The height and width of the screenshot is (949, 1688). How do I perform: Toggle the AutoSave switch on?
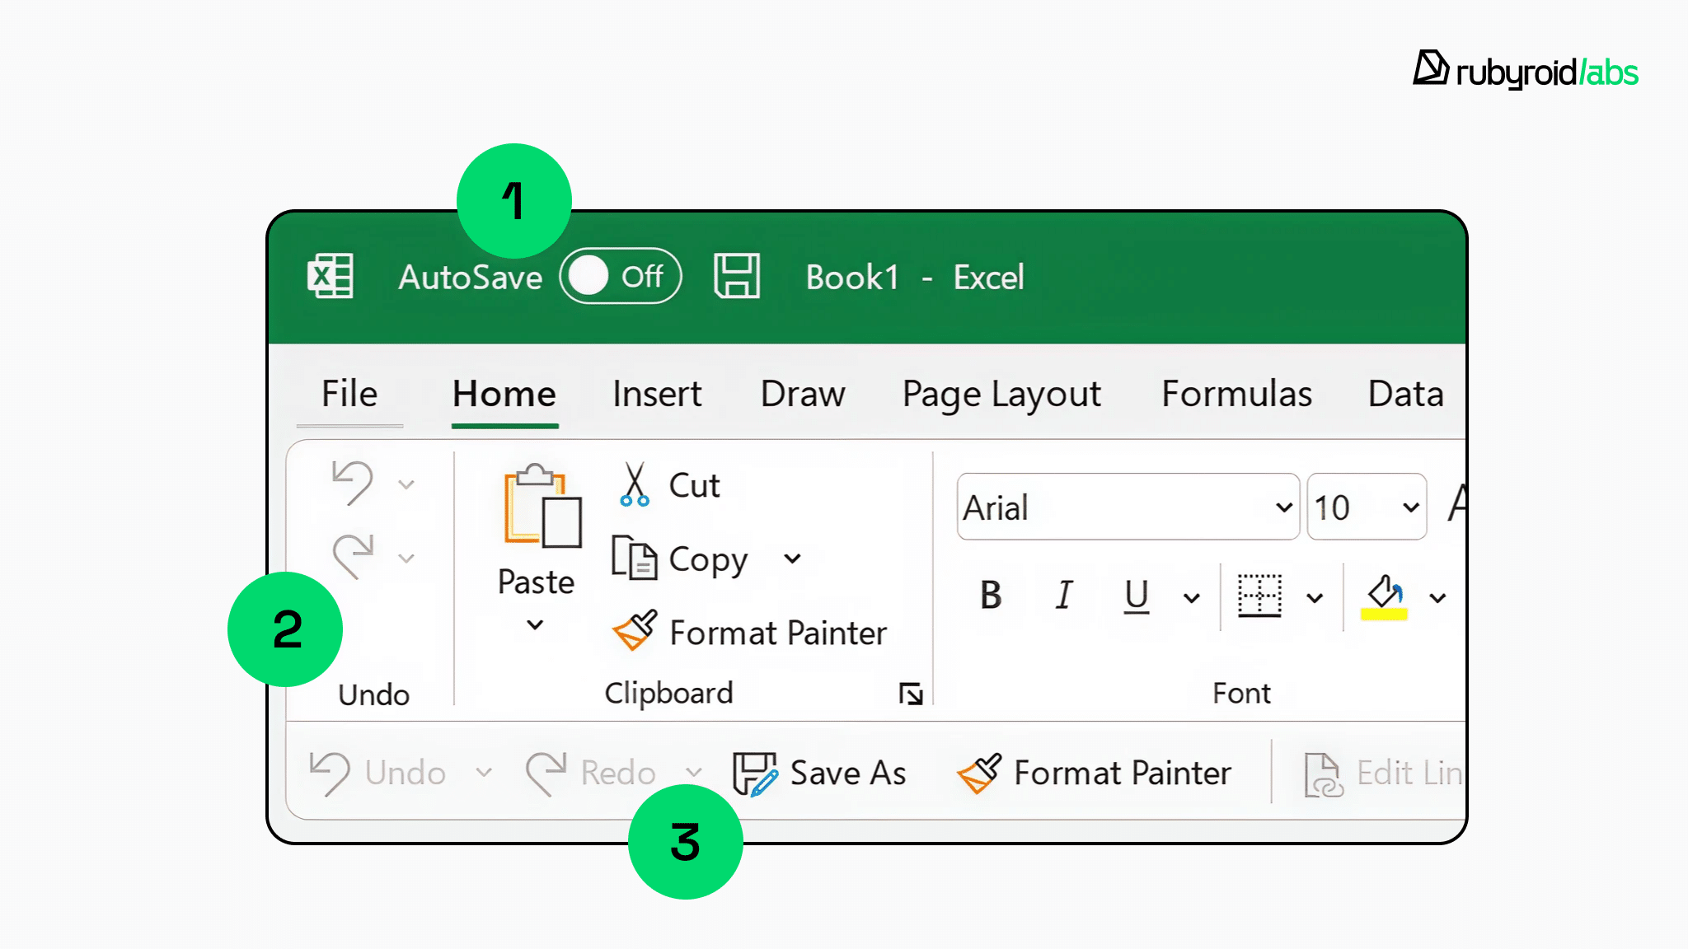click(x=620, y=277)
